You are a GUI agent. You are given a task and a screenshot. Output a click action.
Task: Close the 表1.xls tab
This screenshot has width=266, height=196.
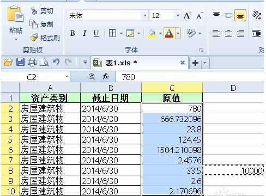coord(183,63)
